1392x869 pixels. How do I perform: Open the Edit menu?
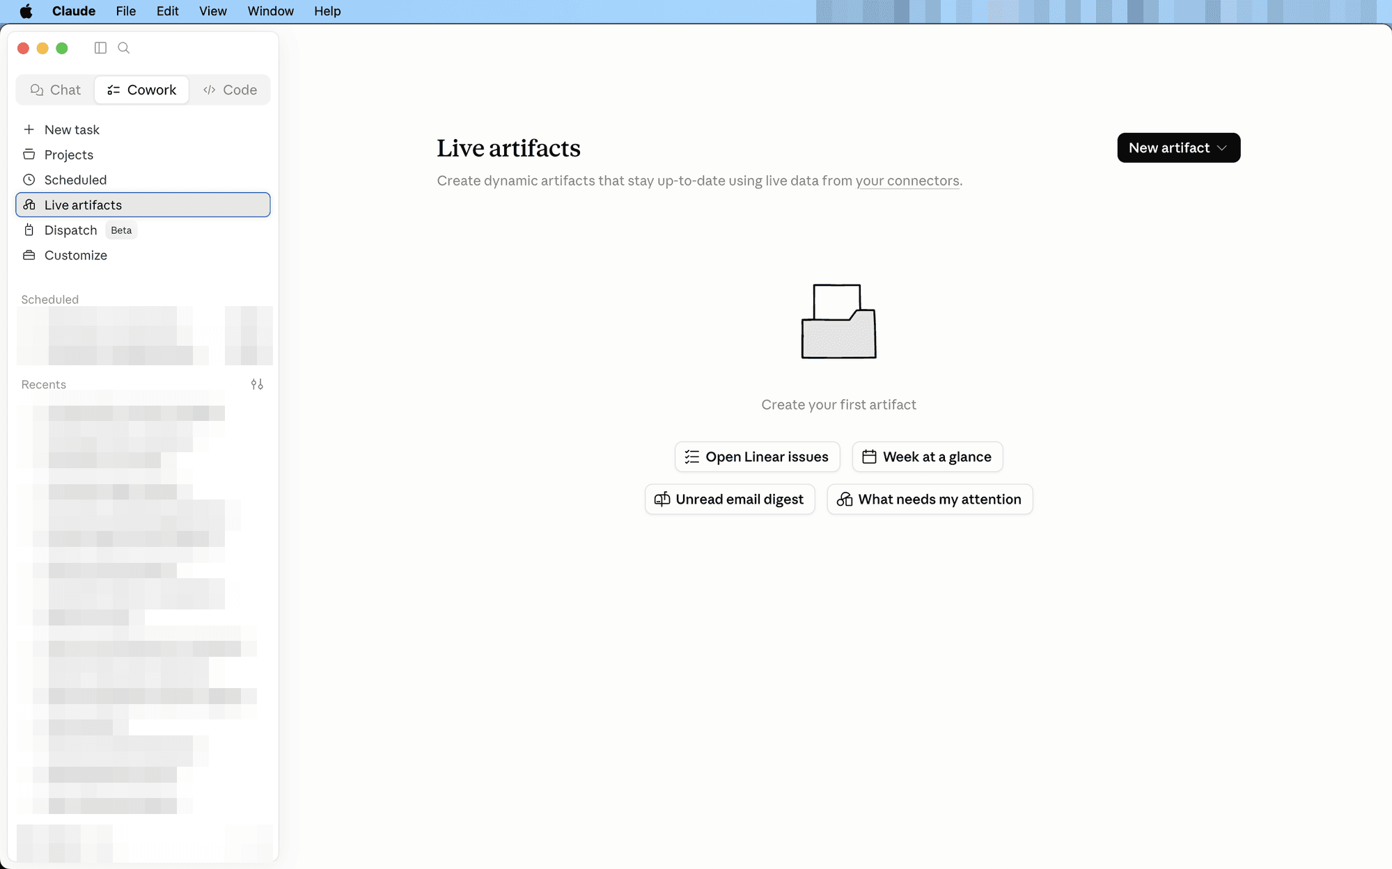coord(168,11)
